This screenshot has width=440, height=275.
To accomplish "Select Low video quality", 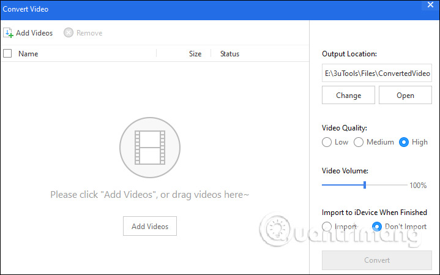I will click(327, 142).
